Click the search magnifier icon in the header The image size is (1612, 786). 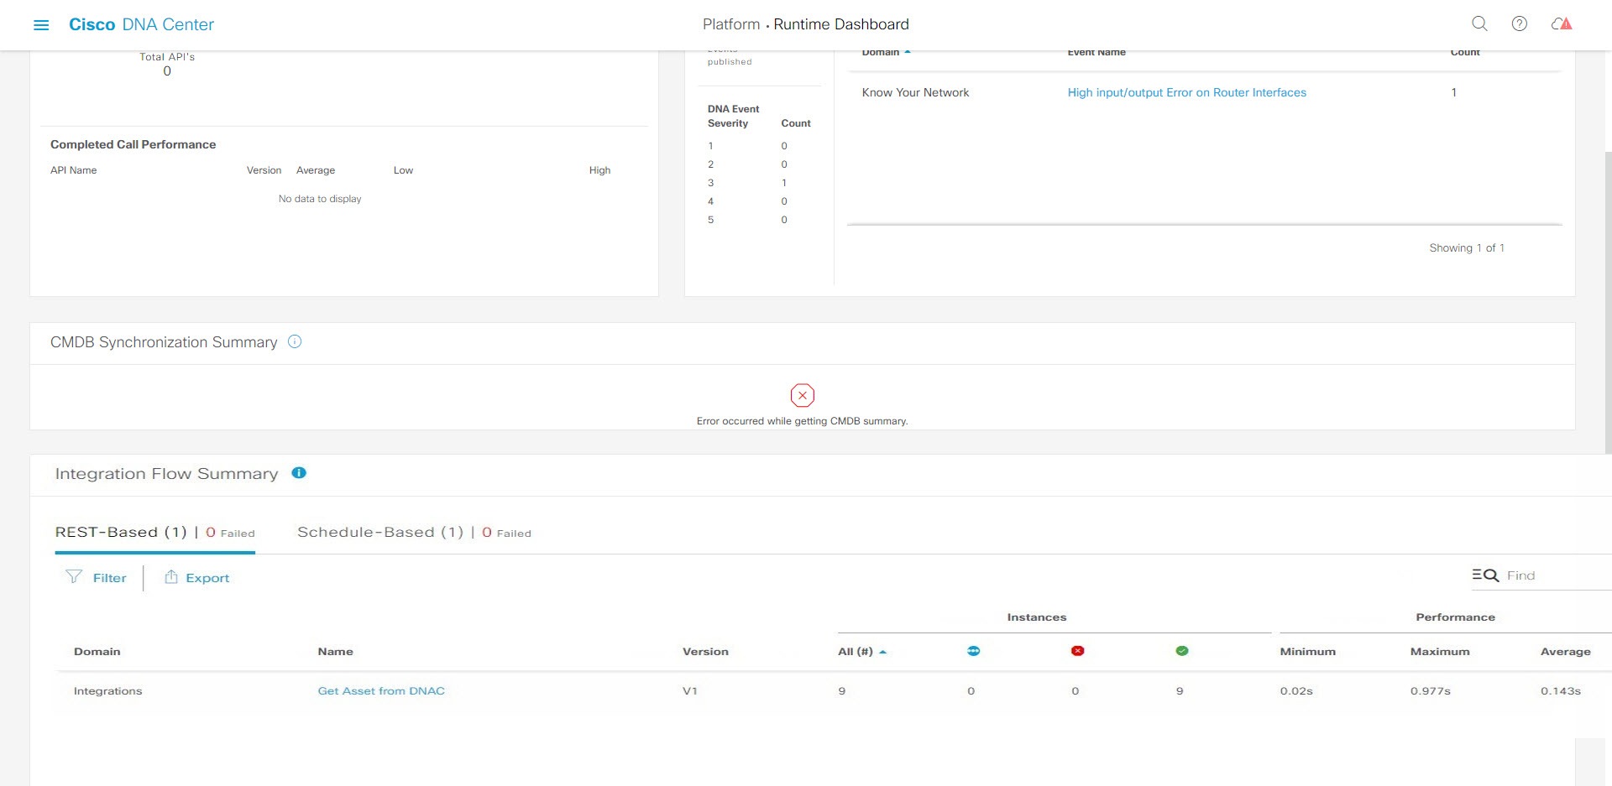click(x=1479, y=23)
